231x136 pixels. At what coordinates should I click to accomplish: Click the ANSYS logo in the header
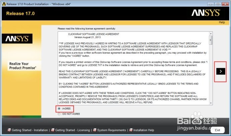pos(206,13)
